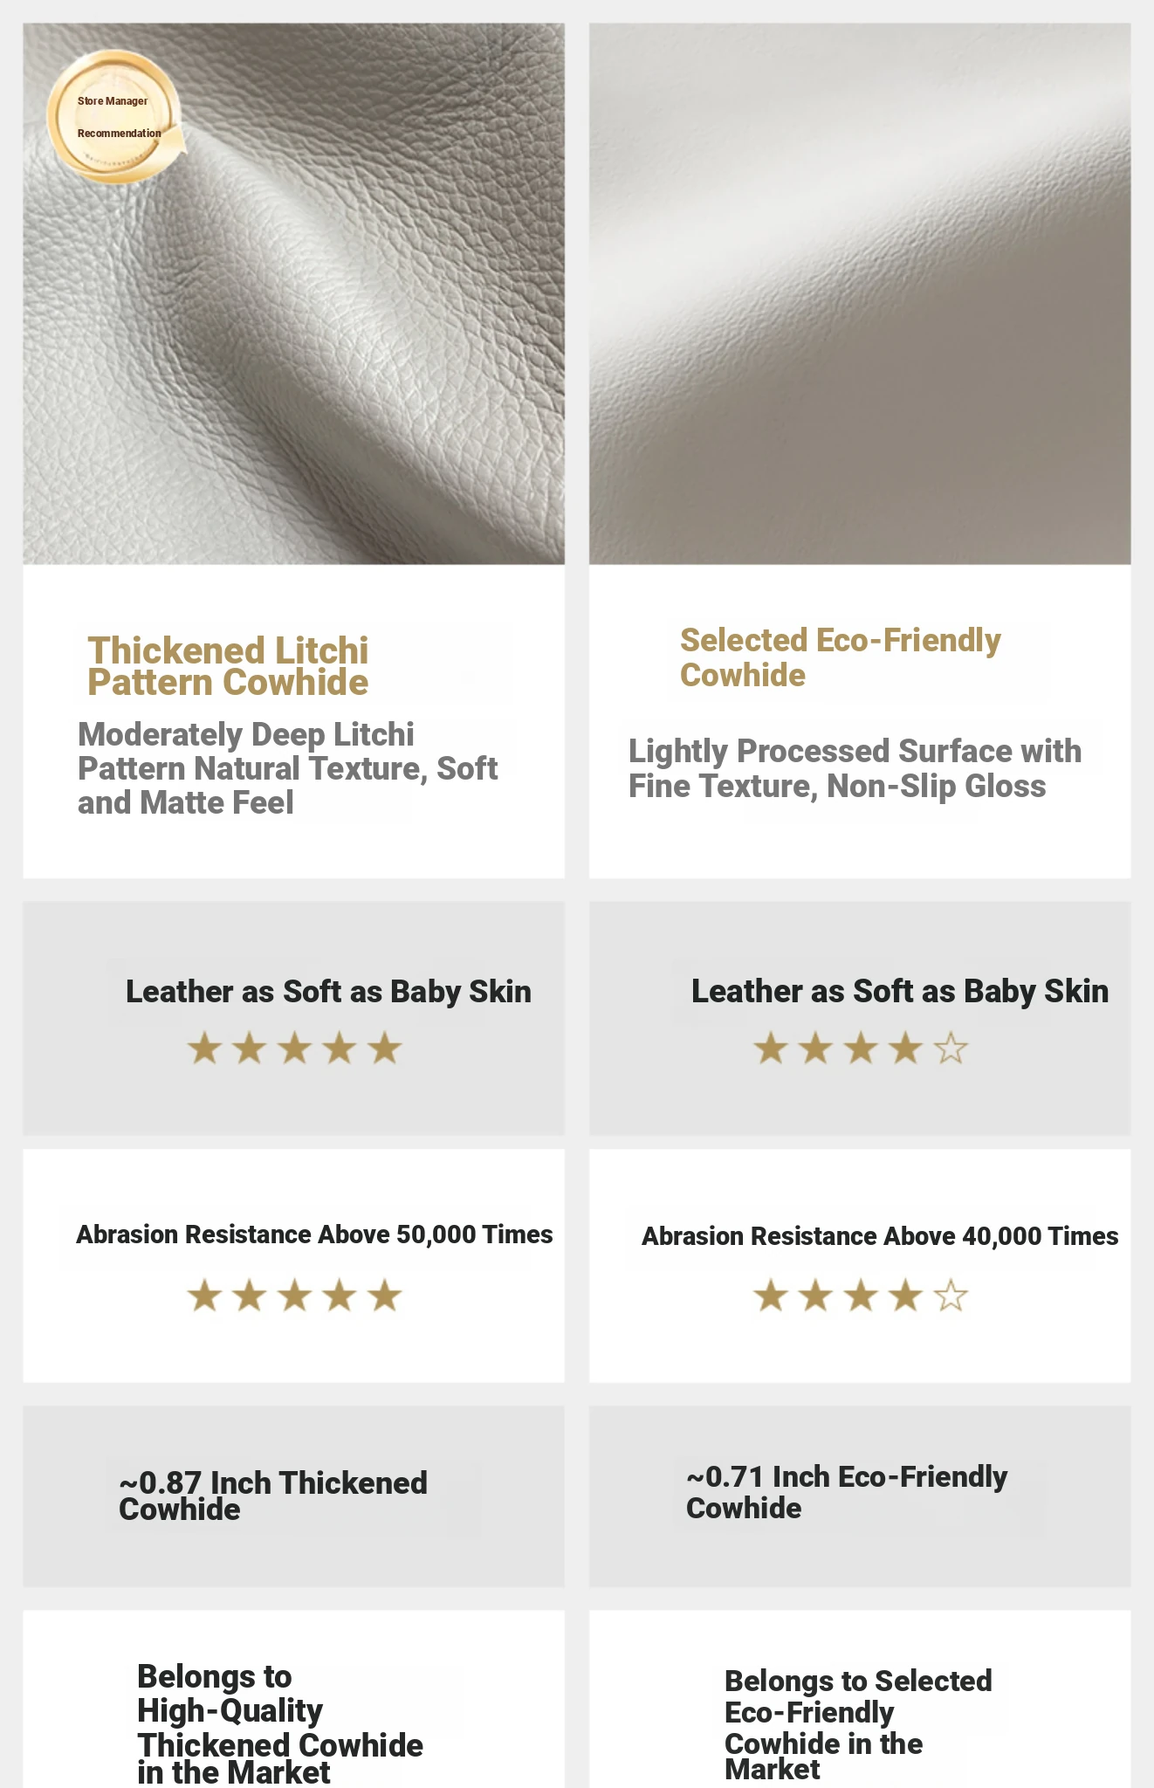Select the Moderately Deep Litchi Pattern description
The image size is (1154, 1788).
(287, 768)
